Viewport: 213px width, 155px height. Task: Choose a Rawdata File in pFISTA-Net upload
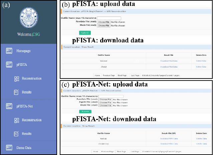[105, 100]
